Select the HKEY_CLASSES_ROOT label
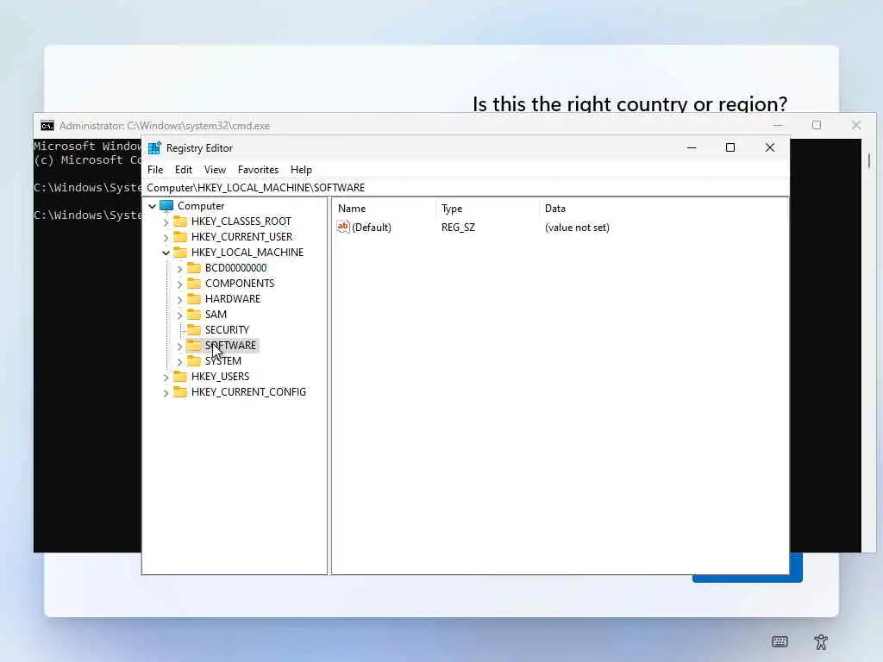 pos(241,222)
